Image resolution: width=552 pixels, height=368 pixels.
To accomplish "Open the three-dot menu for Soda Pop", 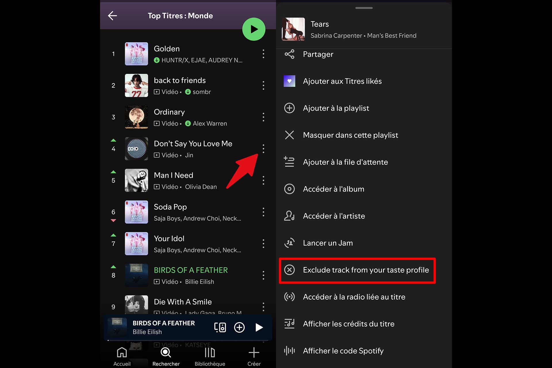I will 263,212.
